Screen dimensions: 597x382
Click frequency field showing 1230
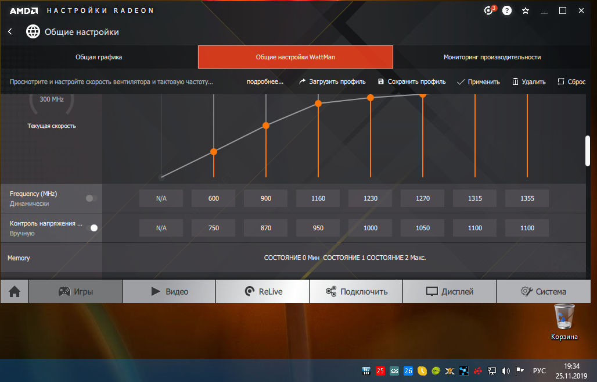371,198
